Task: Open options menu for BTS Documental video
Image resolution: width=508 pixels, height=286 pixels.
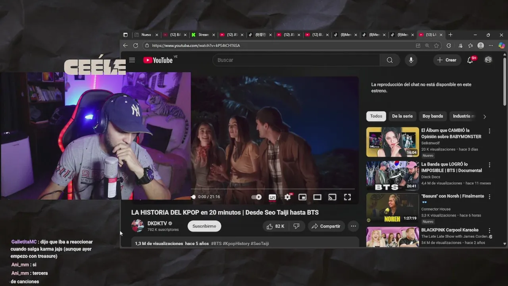Action: [489, 165]
